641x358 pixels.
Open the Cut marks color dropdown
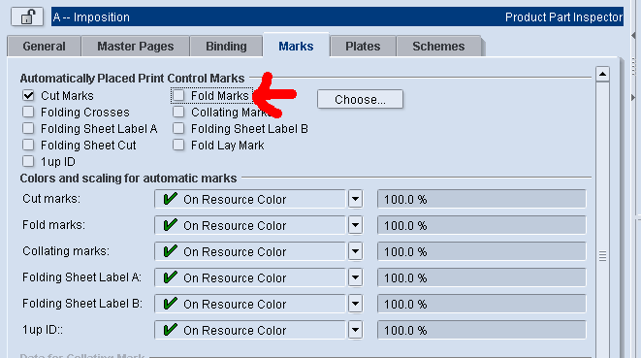coord(355,199)
